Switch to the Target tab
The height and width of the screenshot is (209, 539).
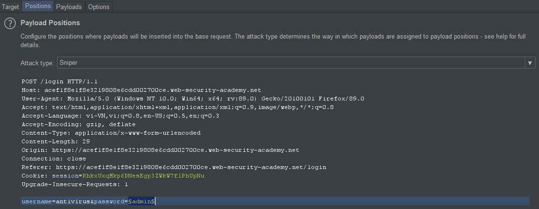10,7
